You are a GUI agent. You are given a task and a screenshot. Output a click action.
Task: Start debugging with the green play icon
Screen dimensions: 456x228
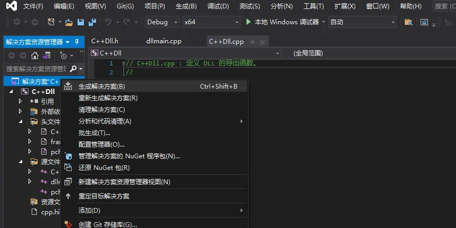pos(249,22)
